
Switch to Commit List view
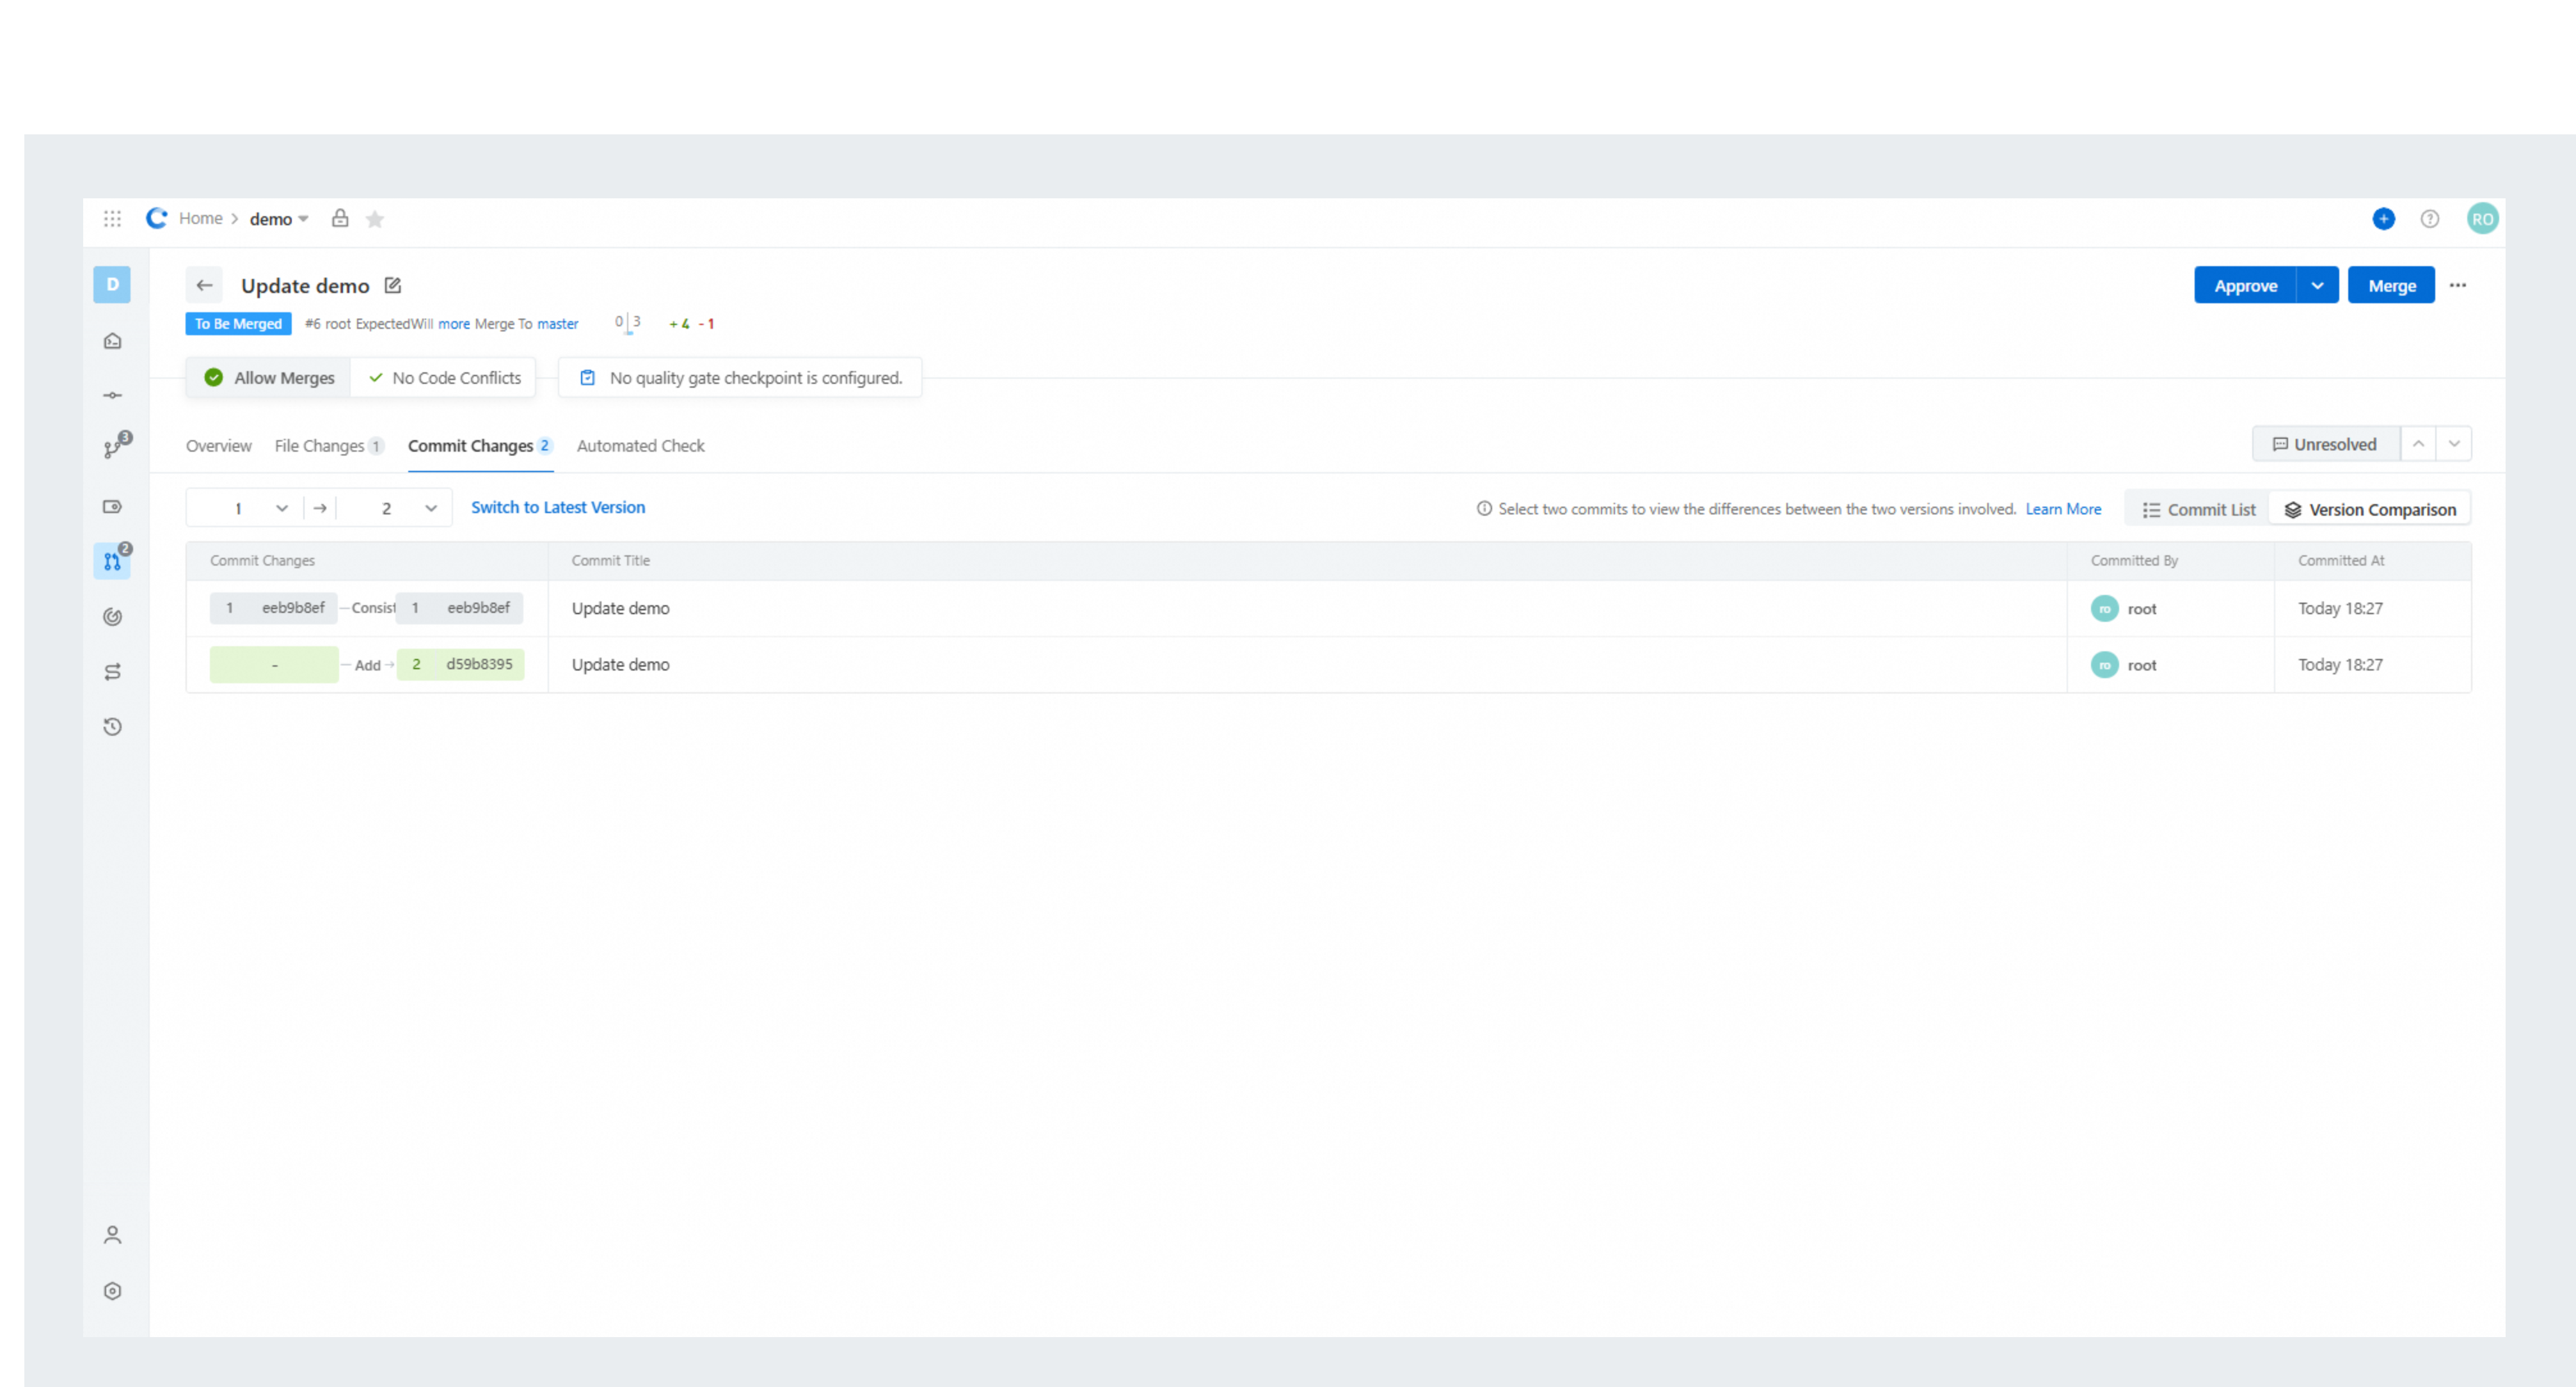click(2198, 510)
